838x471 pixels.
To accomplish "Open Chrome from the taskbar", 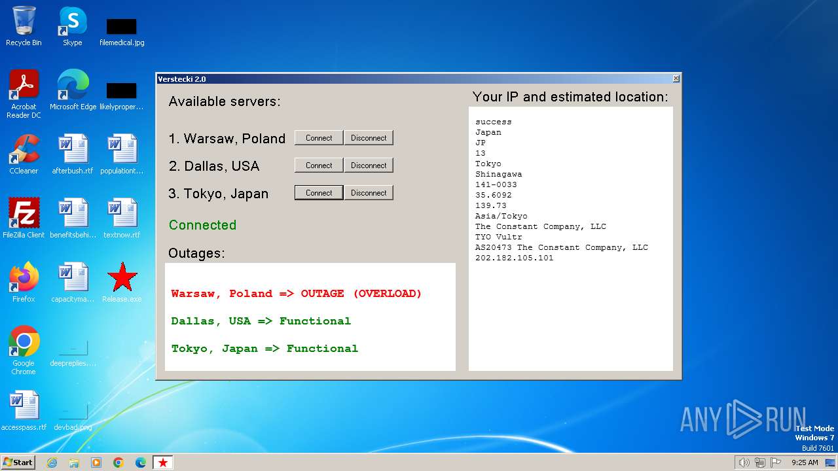I will coord(118,462).
